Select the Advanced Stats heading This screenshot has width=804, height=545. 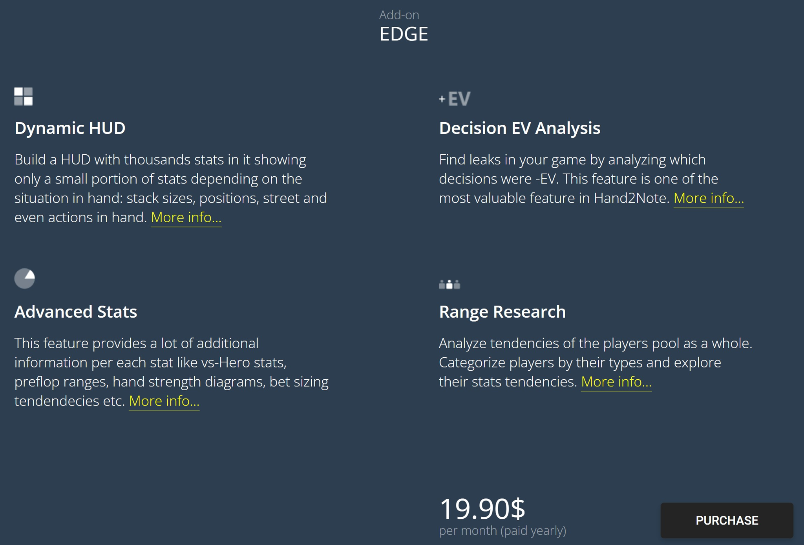click(x=76, y=312)
